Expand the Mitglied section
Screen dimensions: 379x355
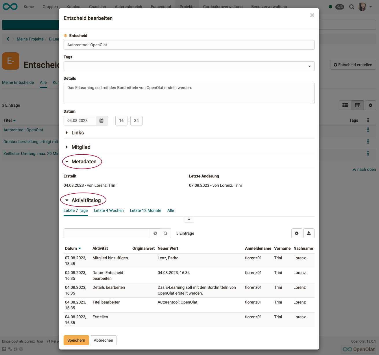pyautogui.click(x=81, y=147)
